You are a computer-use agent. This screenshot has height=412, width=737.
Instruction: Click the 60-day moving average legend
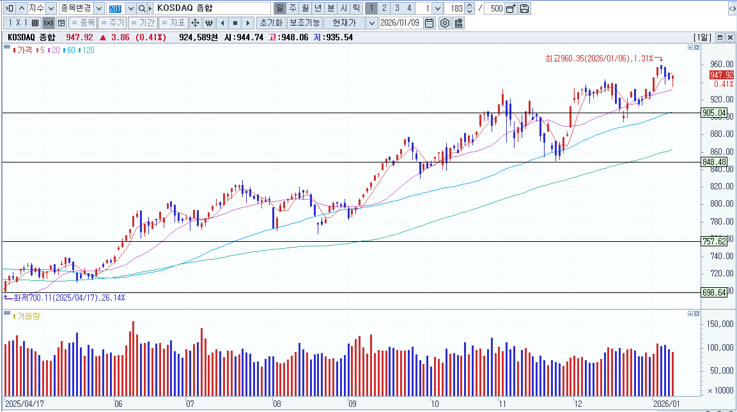(69, 50)
